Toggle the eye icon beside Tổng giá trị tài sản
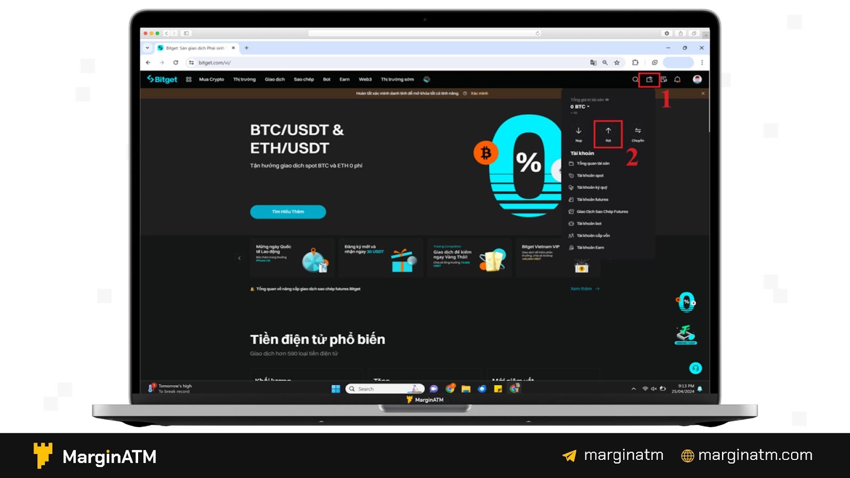 coord(607,100)
